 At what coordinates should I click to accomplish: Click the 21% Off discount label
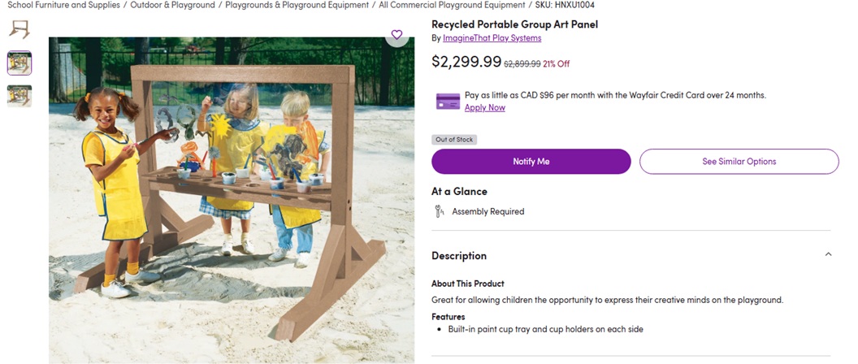point(557,63)
